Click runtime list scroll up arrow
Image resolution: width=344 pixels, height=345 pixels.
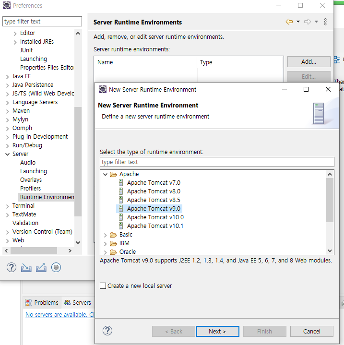click(330, 174)
